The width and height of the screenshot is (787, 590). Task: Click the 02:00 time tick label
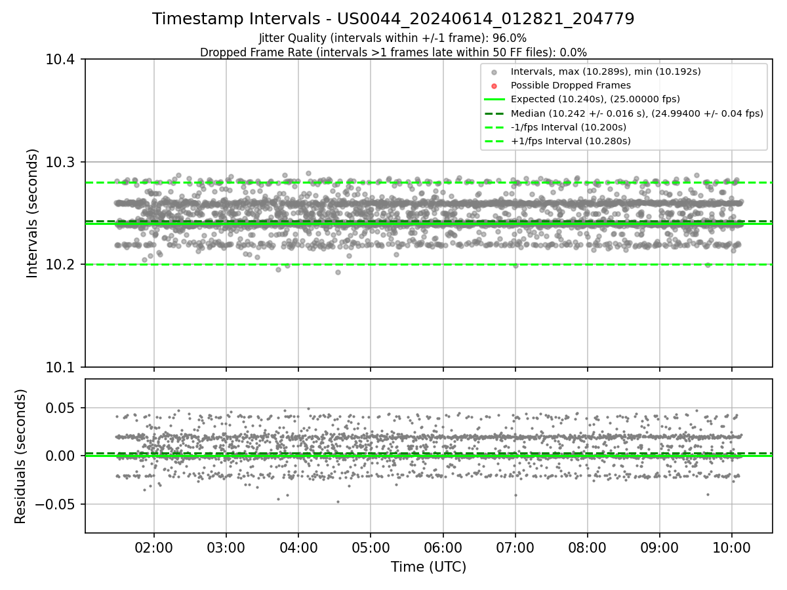pos(154,547)
